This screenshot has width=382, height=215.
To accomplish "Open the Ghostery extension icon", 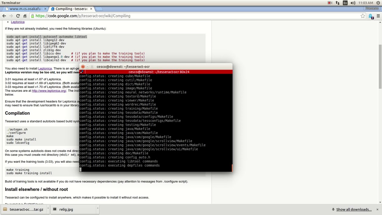I will click(371, 16).
